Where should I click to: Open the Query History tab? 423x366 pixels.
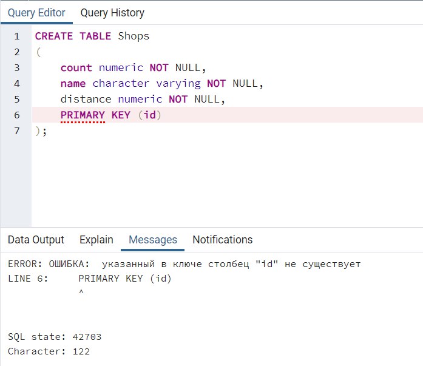click(x=112, y=13)
